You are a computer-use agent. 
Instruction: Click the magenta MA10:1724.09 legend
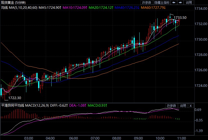point(75,8)
